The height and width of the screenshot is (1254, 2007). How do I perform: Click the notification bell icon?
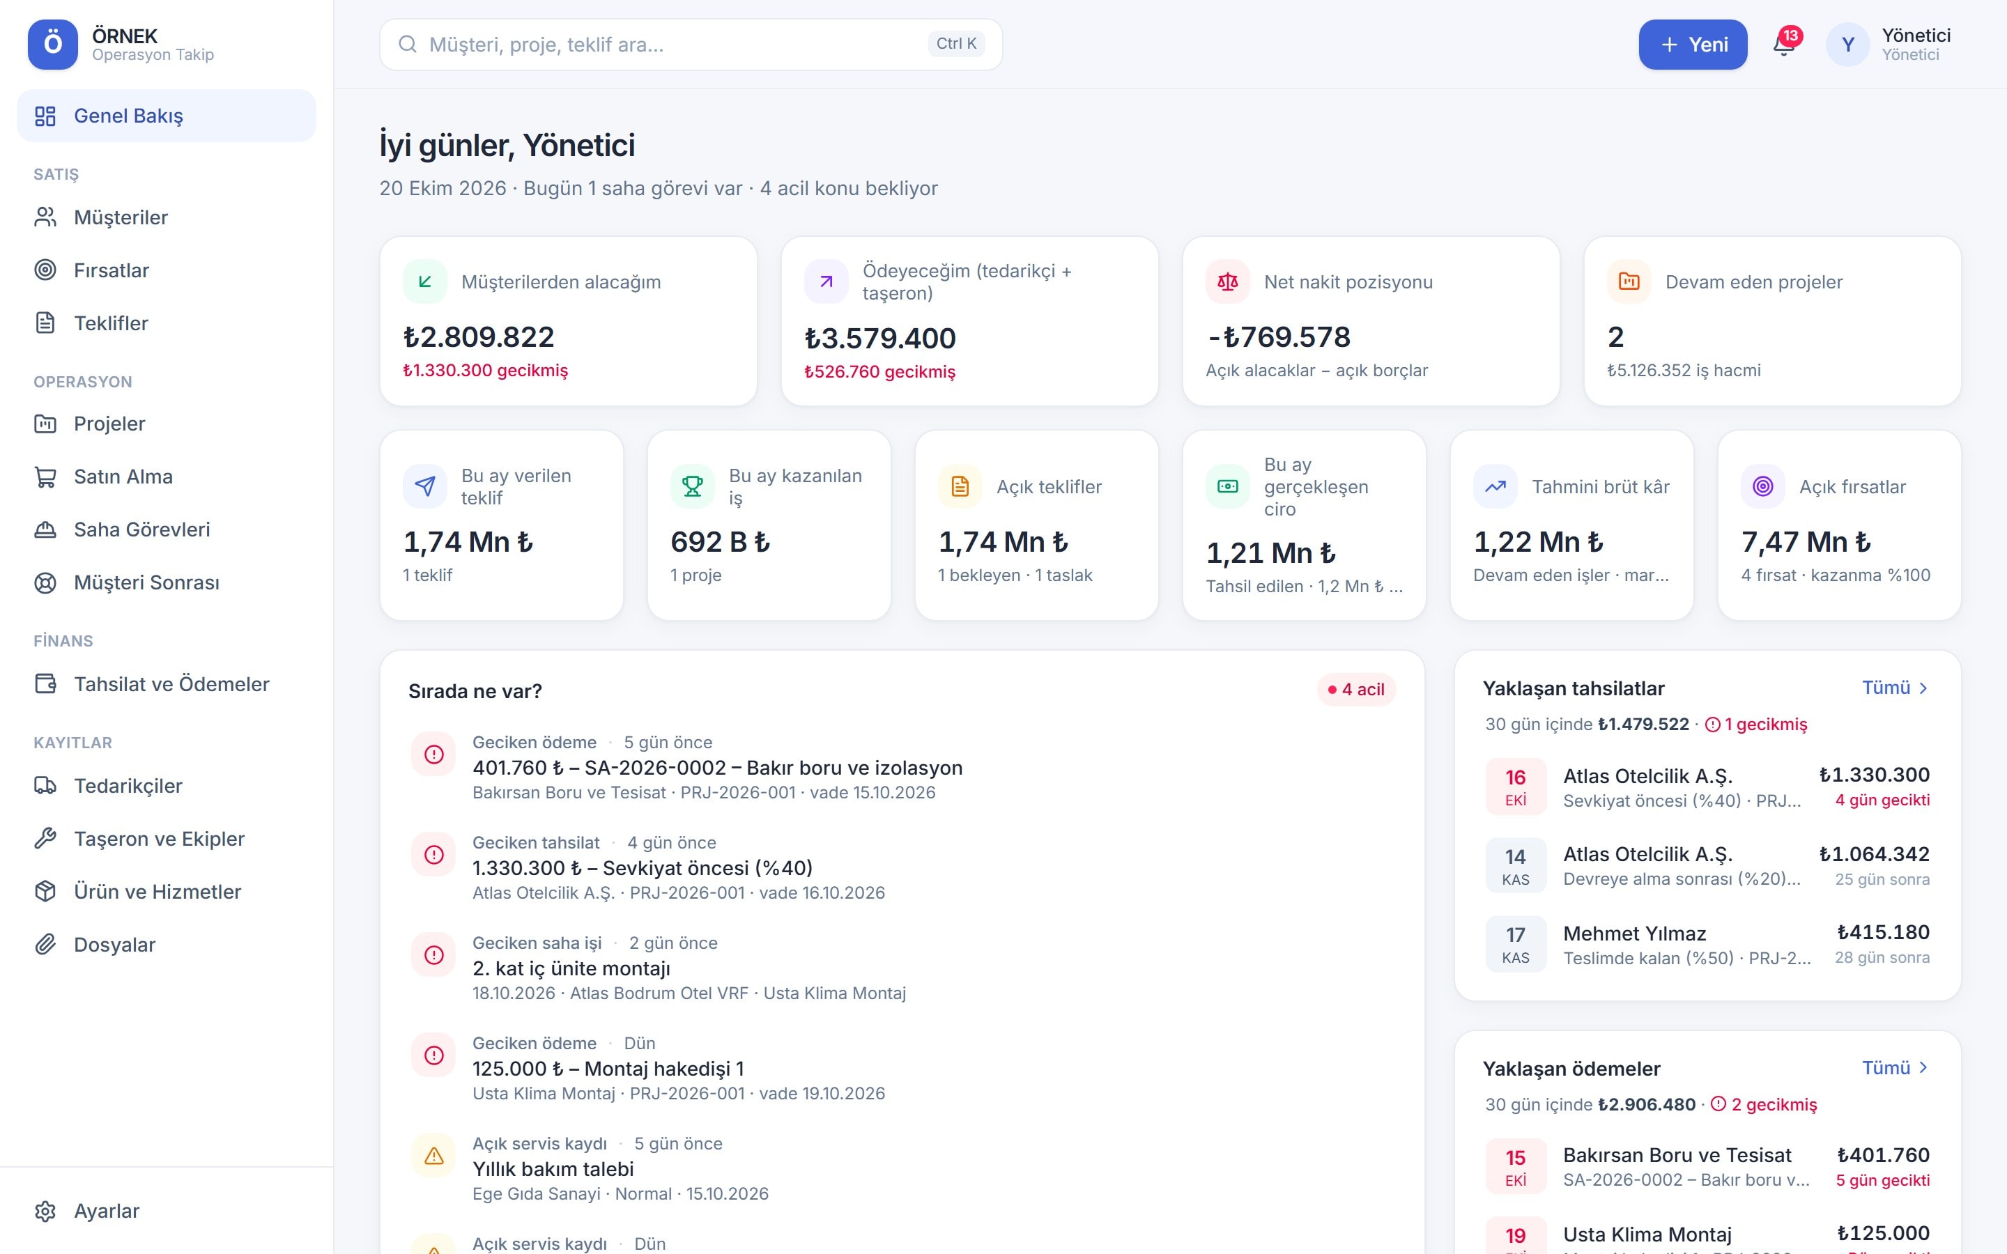[x=1783, y=45]
